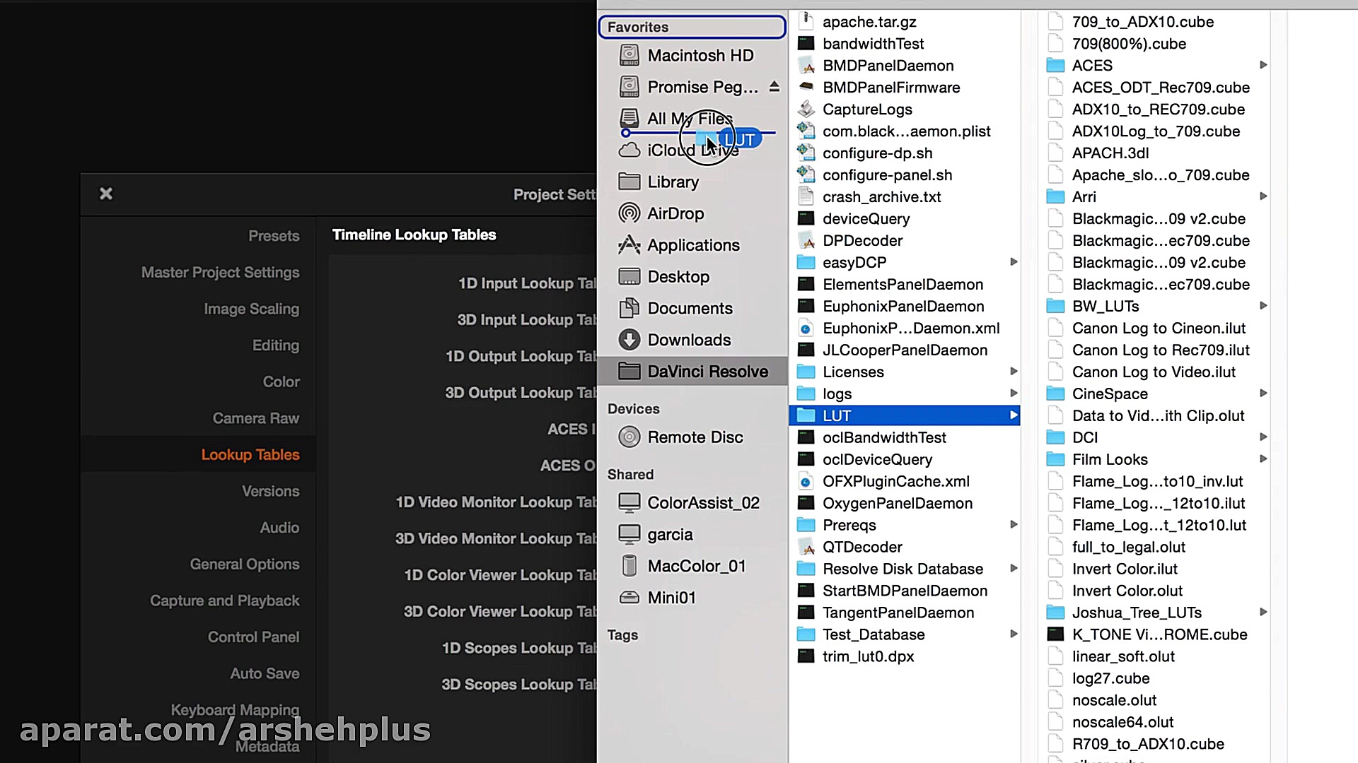
Task: Open the Master Project Settings section
Action: tap(220, 272)
